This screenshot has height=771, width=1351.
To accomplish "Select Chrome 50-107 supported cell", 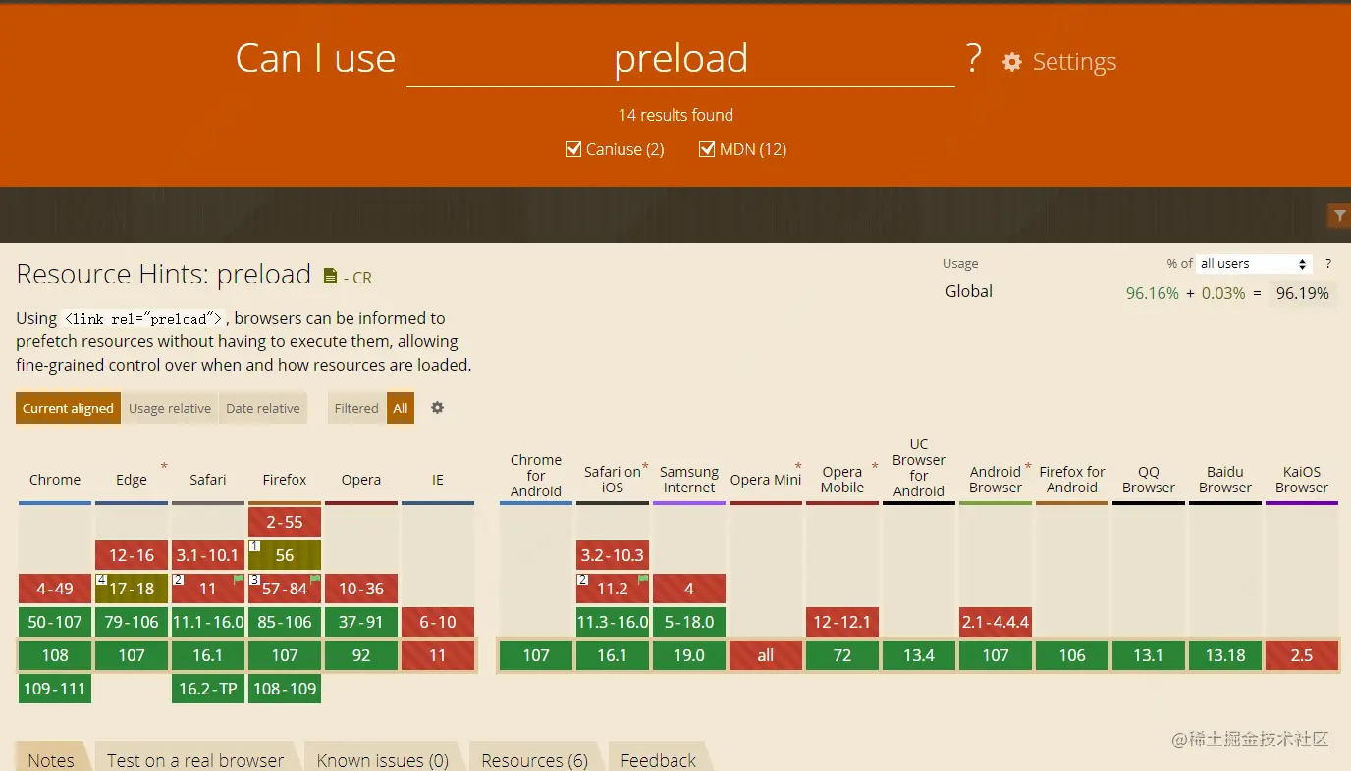I will pos(55,622).
